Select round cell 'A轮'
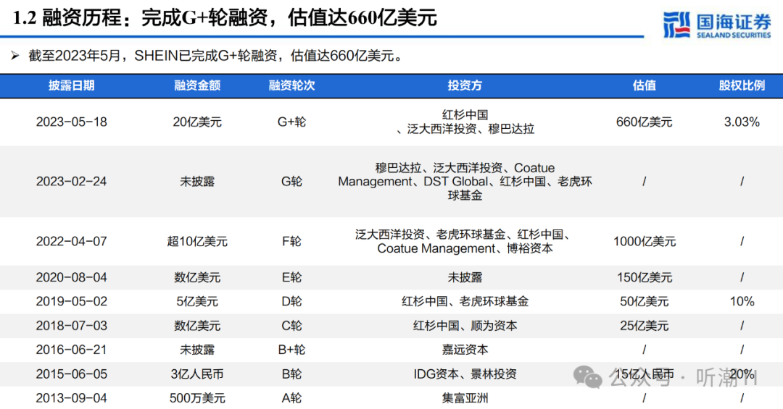This screenshot has height=409, width=783. (291, 399)
